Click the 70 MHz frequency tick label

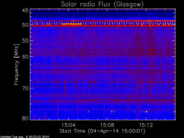coord(25,88)
